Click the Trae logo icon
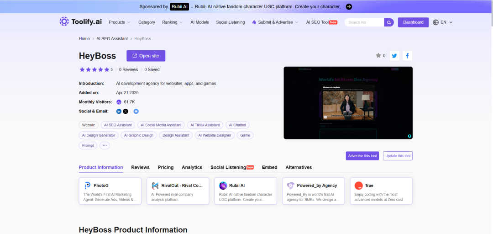Viewport: 493px width, 234px height. pos(358,186)
